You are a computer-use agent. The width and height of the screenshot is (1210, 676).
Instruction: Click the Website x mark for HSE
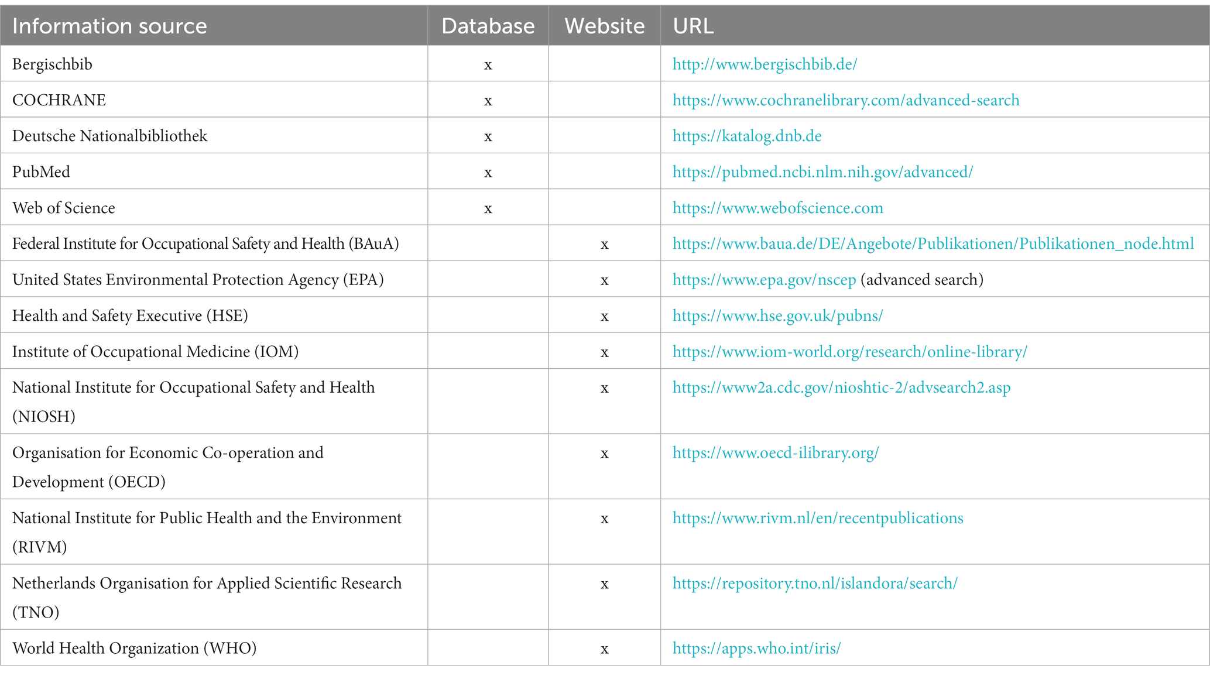coord(604,317)
